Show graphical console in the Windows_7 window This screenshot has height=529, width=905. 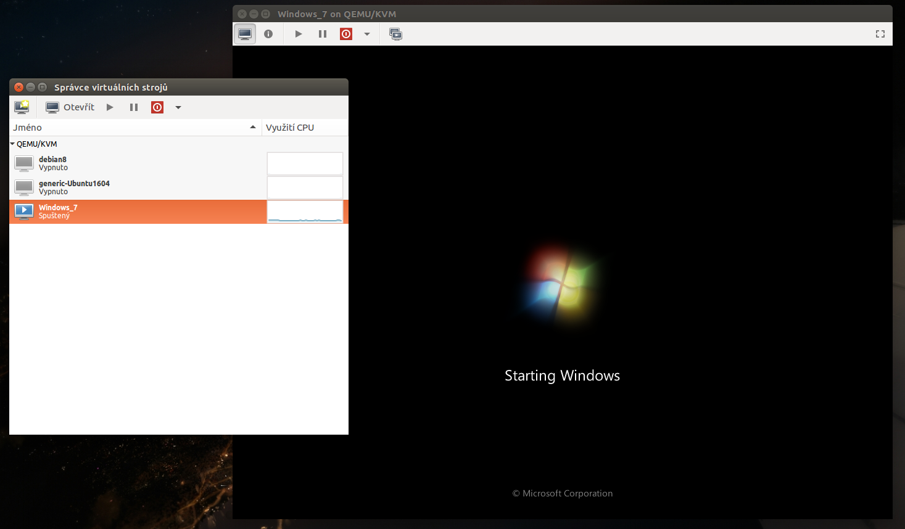[x=245, y=34]
